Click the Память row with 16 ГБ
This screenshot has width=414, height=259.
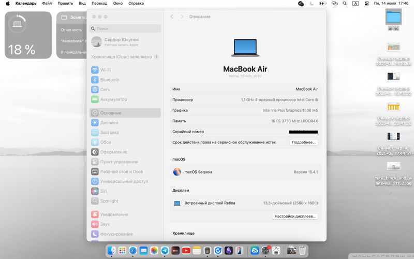pyautogui.click(x=245, y=121)
